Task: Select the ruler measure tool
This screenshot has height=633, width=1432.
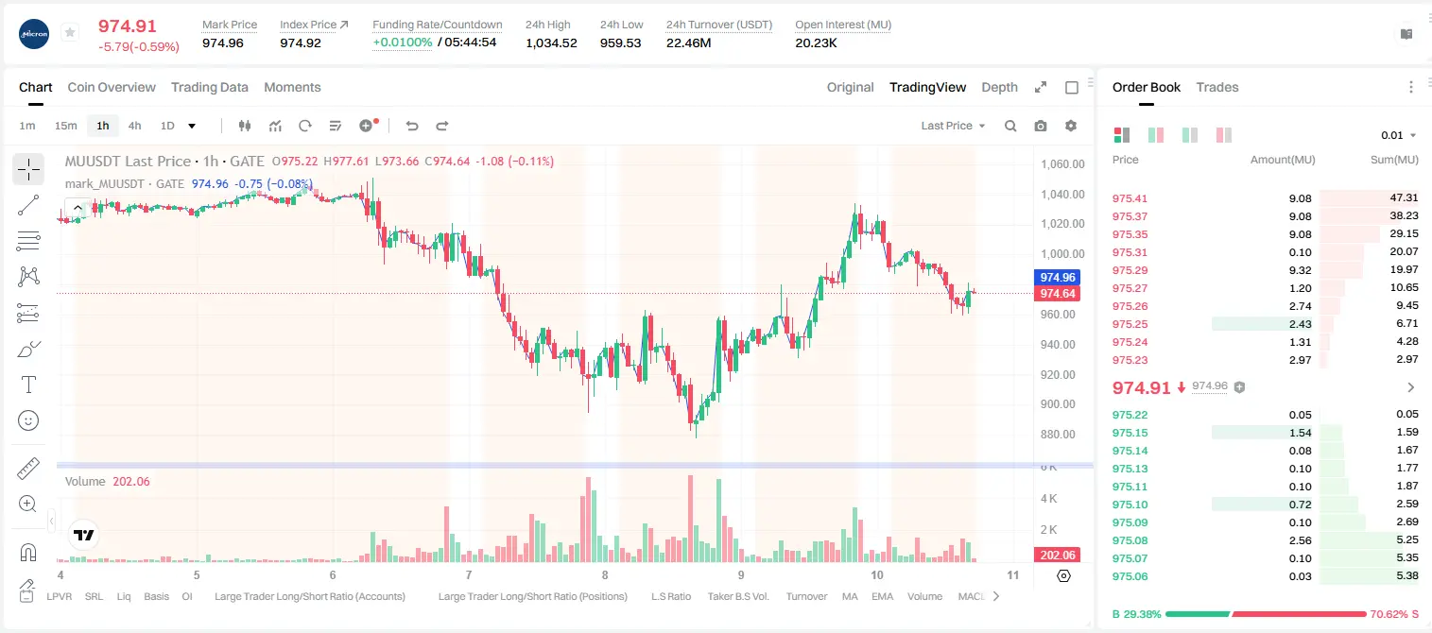Action: pos(28,468)
